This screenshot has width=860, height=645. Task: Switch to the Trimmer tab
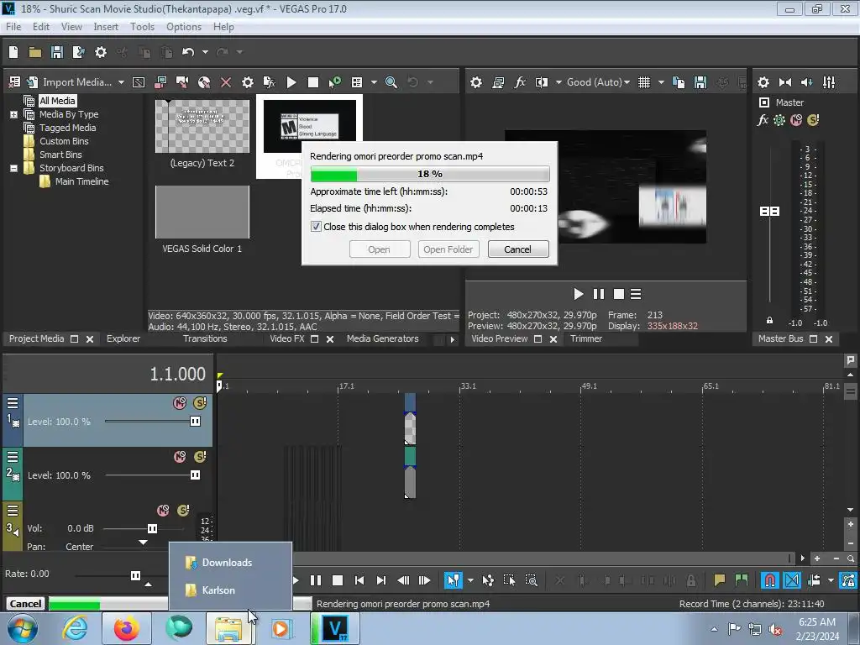[585, 339]
